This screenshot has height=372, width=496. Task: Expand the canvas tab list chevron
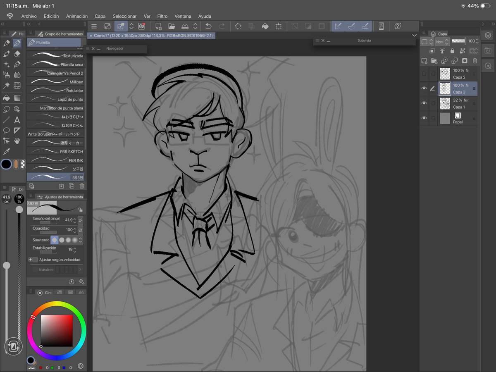(414, 36)
